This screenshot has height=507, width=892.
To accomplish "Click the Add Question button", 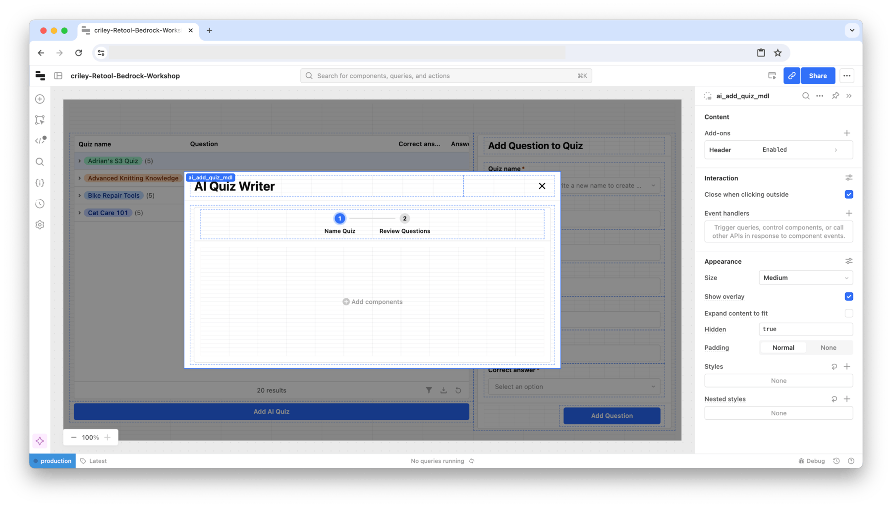I will [612, 416].
